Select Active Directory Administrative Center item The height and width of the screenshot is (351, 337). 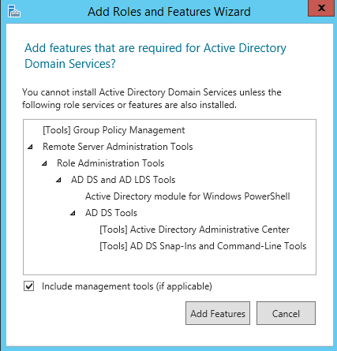[194, 230]
